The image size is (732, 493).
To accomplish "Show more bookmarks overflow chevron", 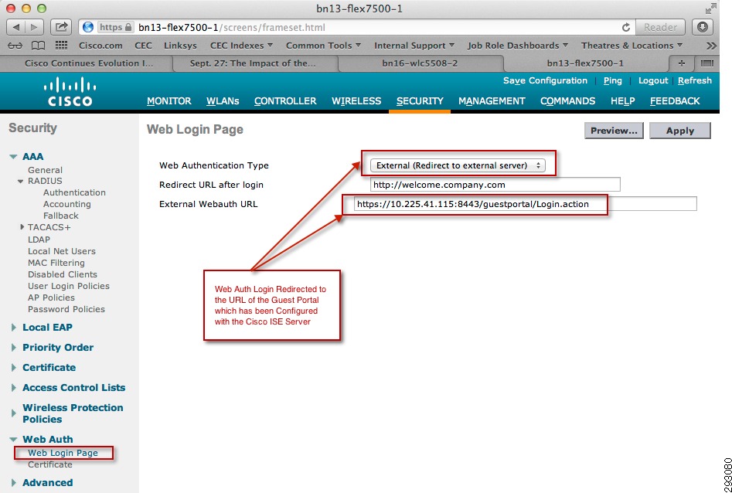I will tap(711, 46).
